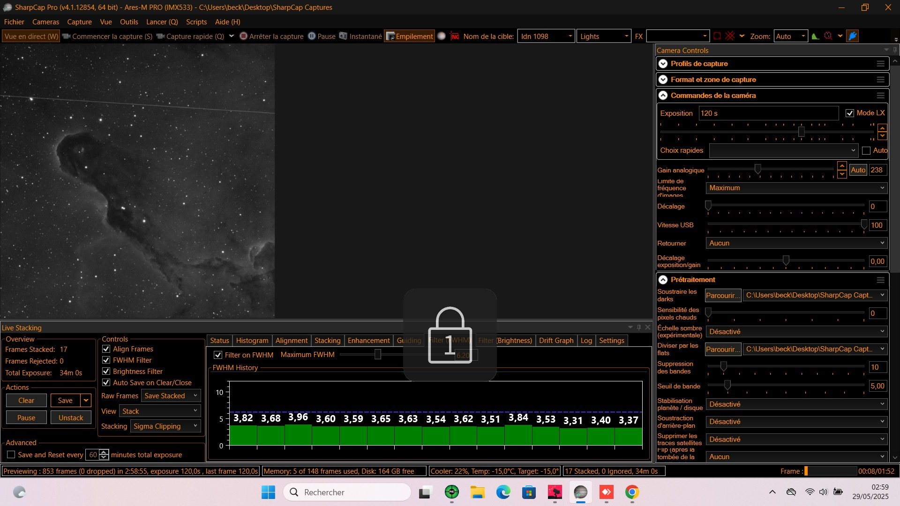Expand Profils de capture section

tap(663, 64)
